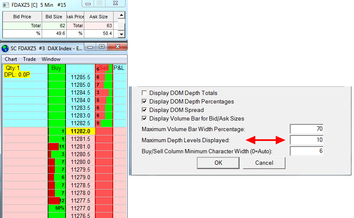
Task: Click the price 11285.5 row
Action: point(80,77)
